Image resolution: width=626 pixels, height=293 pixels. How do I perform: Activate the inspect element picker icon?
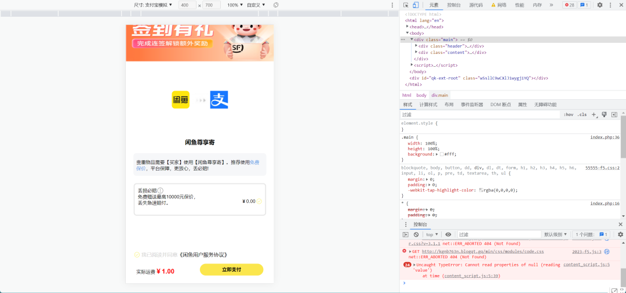[x=406, y=5]
